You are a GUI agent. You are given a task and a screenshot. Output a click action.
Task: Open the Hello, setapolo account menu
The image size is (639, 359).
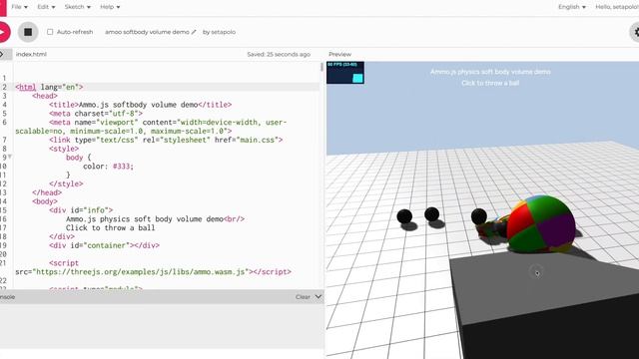click(x=617, y=7)
